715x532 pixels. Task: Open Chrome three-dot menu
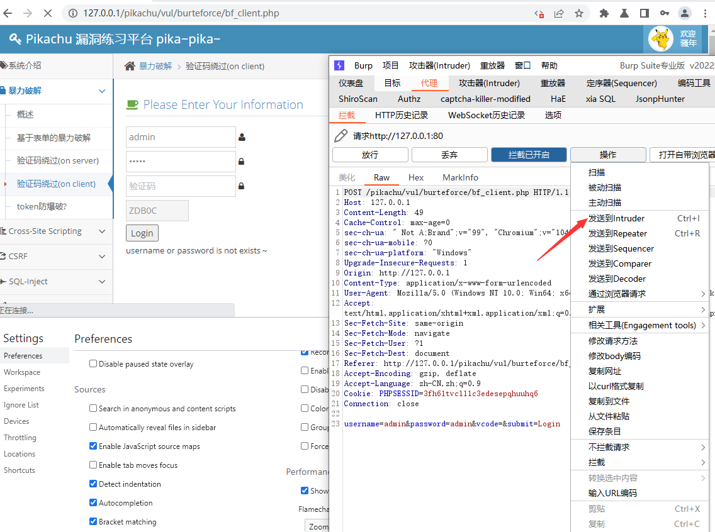tap(706, 14)
